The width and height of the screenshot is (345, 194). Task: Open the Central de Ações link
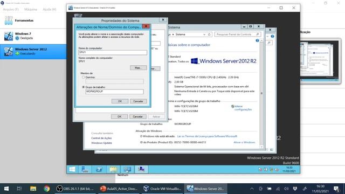[101, 138]
